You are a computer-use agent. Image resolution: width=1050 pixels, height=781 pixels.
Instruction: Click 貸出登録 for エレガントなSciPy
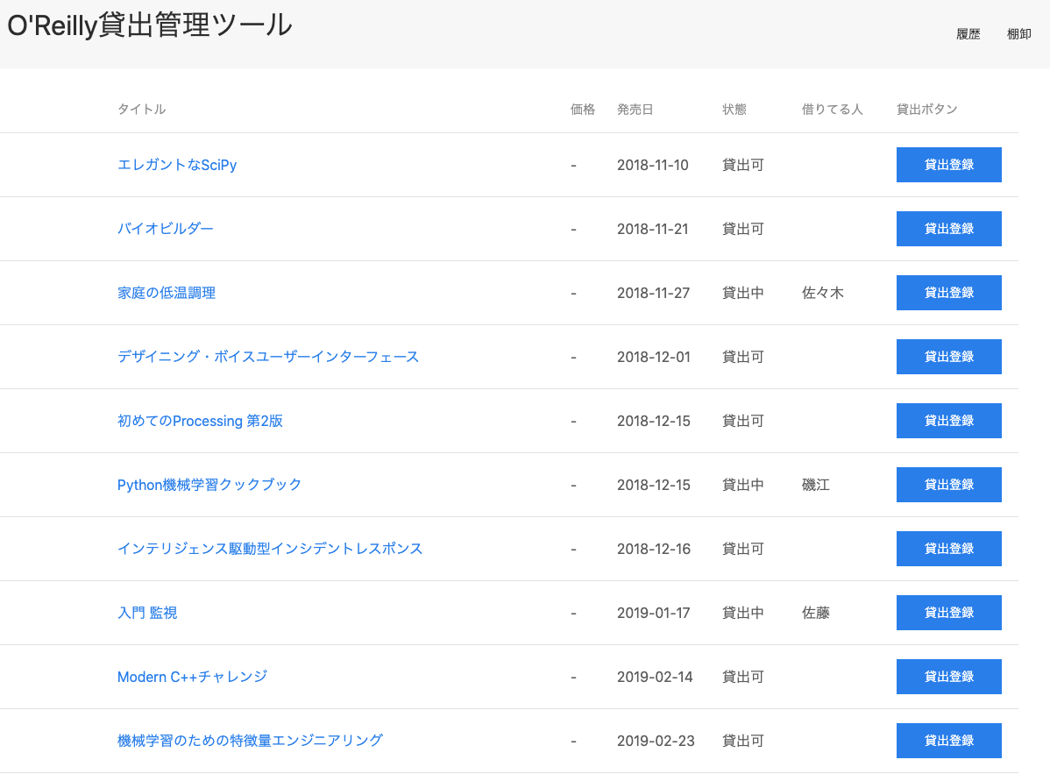point(949,165)
